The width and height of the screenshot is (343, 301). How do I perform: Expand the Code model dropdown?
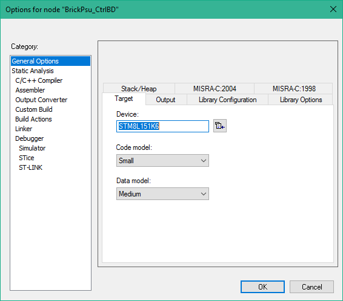click(x=162, y=161)
